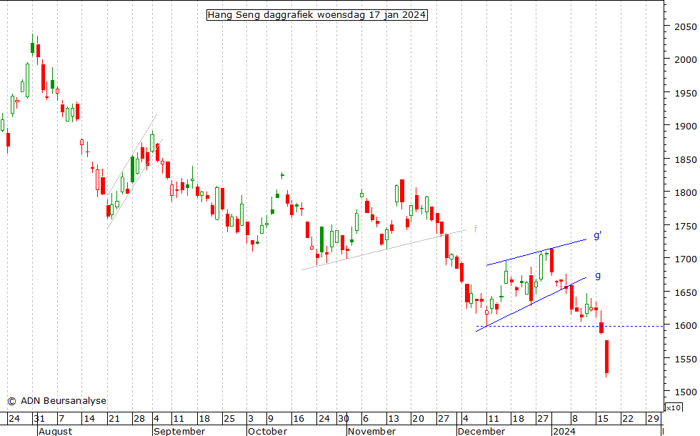Click the October month label
The image size is (700, 436).
267,431
